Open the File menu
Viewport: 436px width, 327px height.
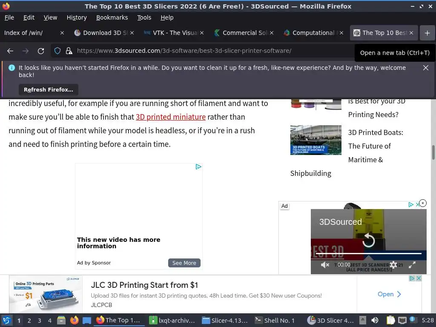pyautogui.click(x=9, y=17)
